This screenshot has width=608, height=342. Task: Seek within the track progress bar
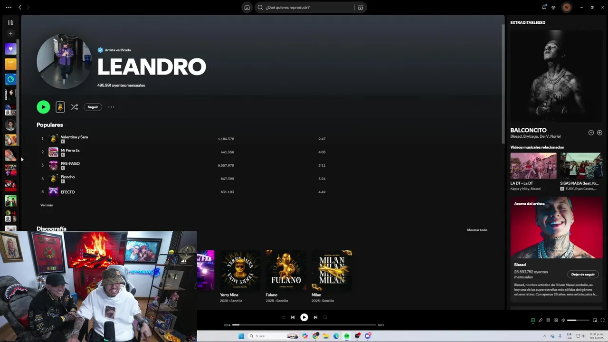click(304, 325)
